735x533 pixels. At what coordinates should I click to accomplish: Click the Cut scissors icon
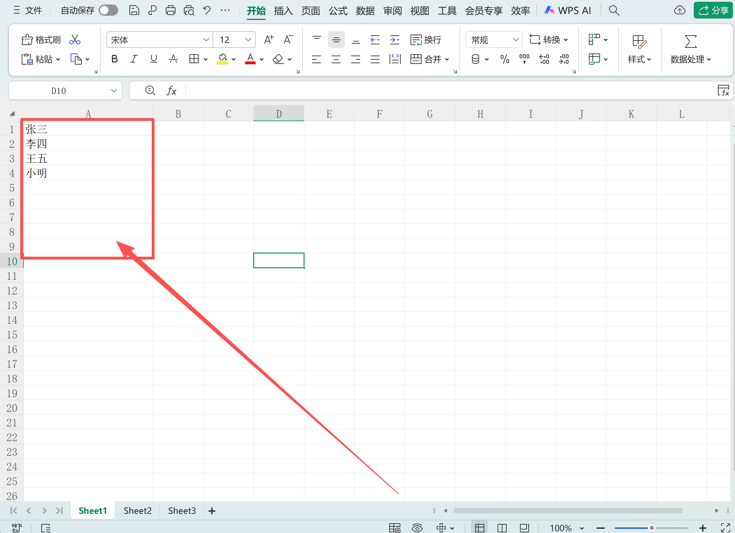[x=74, y=40]
